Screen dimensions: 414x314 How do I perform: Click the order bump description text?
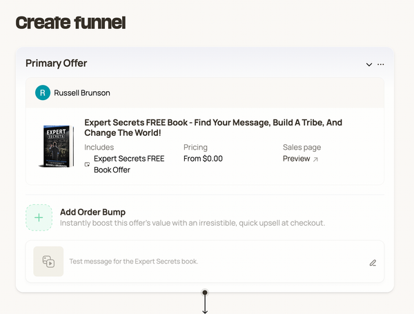193,223
